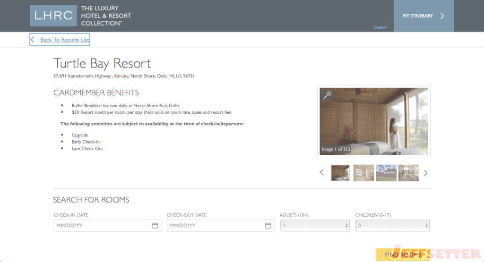
Task: Click the Find Rooms button
Action: (x=403, y=254)
